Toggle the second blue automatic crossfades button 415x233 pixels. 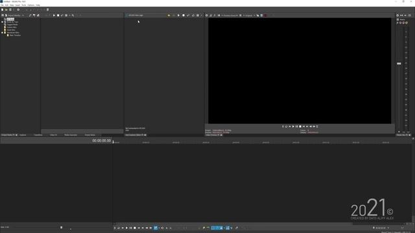click(x=217, y=228)
